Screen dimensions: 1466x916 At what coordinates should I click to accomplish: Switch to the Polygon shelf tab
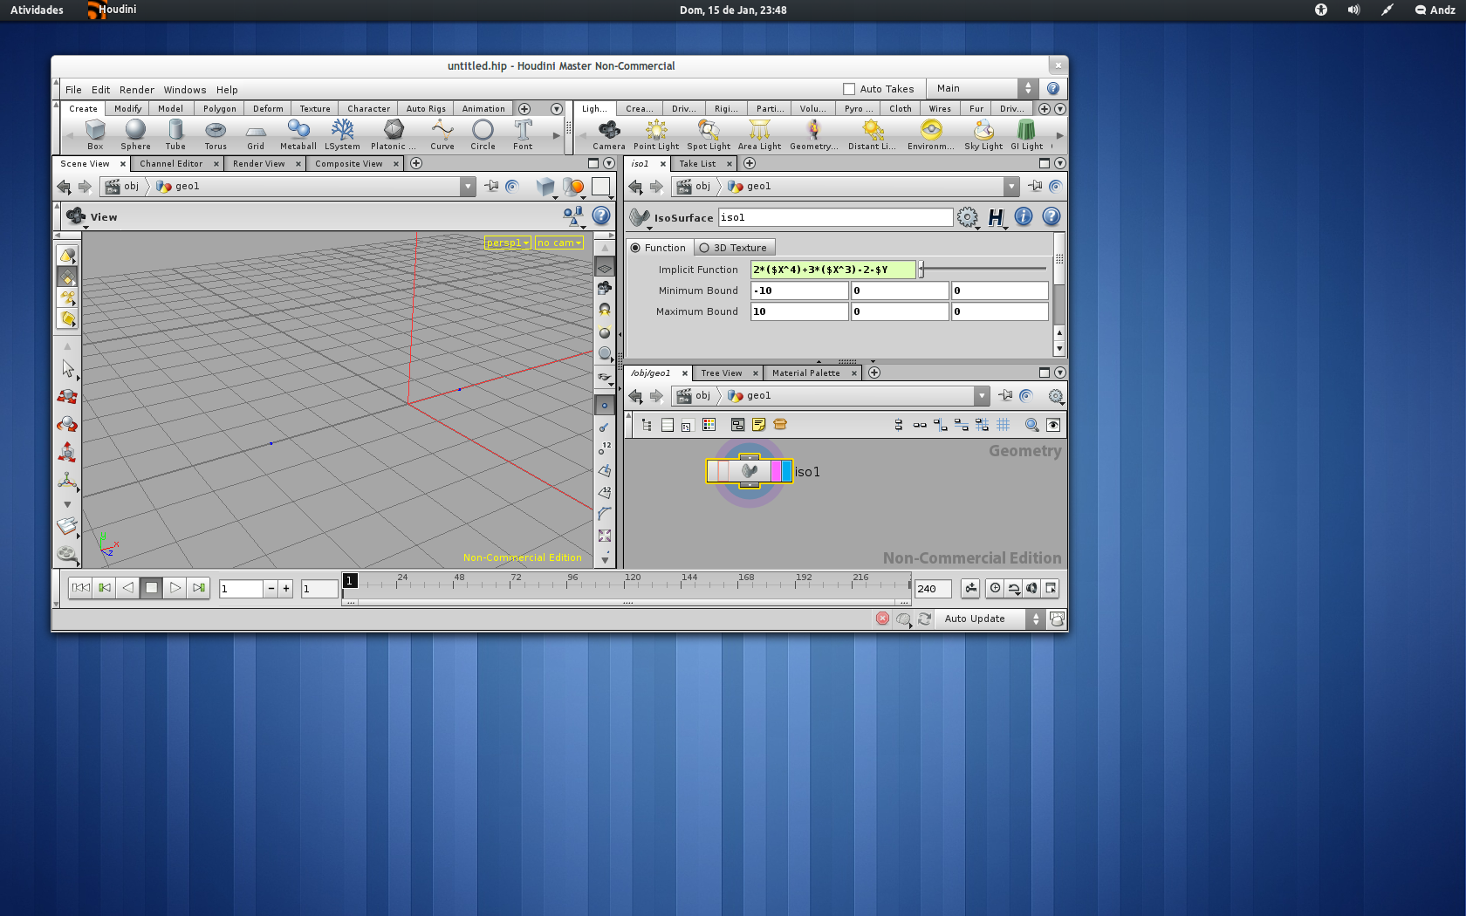(220, 109)
